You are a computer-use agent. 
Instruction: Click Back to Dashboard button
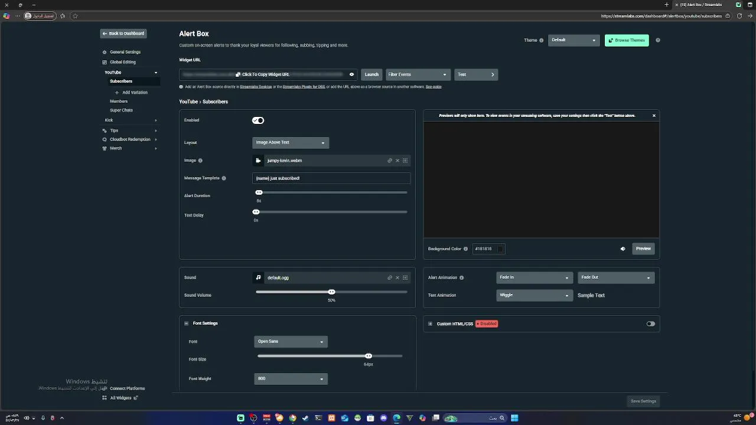pyautogui.click(x=123, y=34)
